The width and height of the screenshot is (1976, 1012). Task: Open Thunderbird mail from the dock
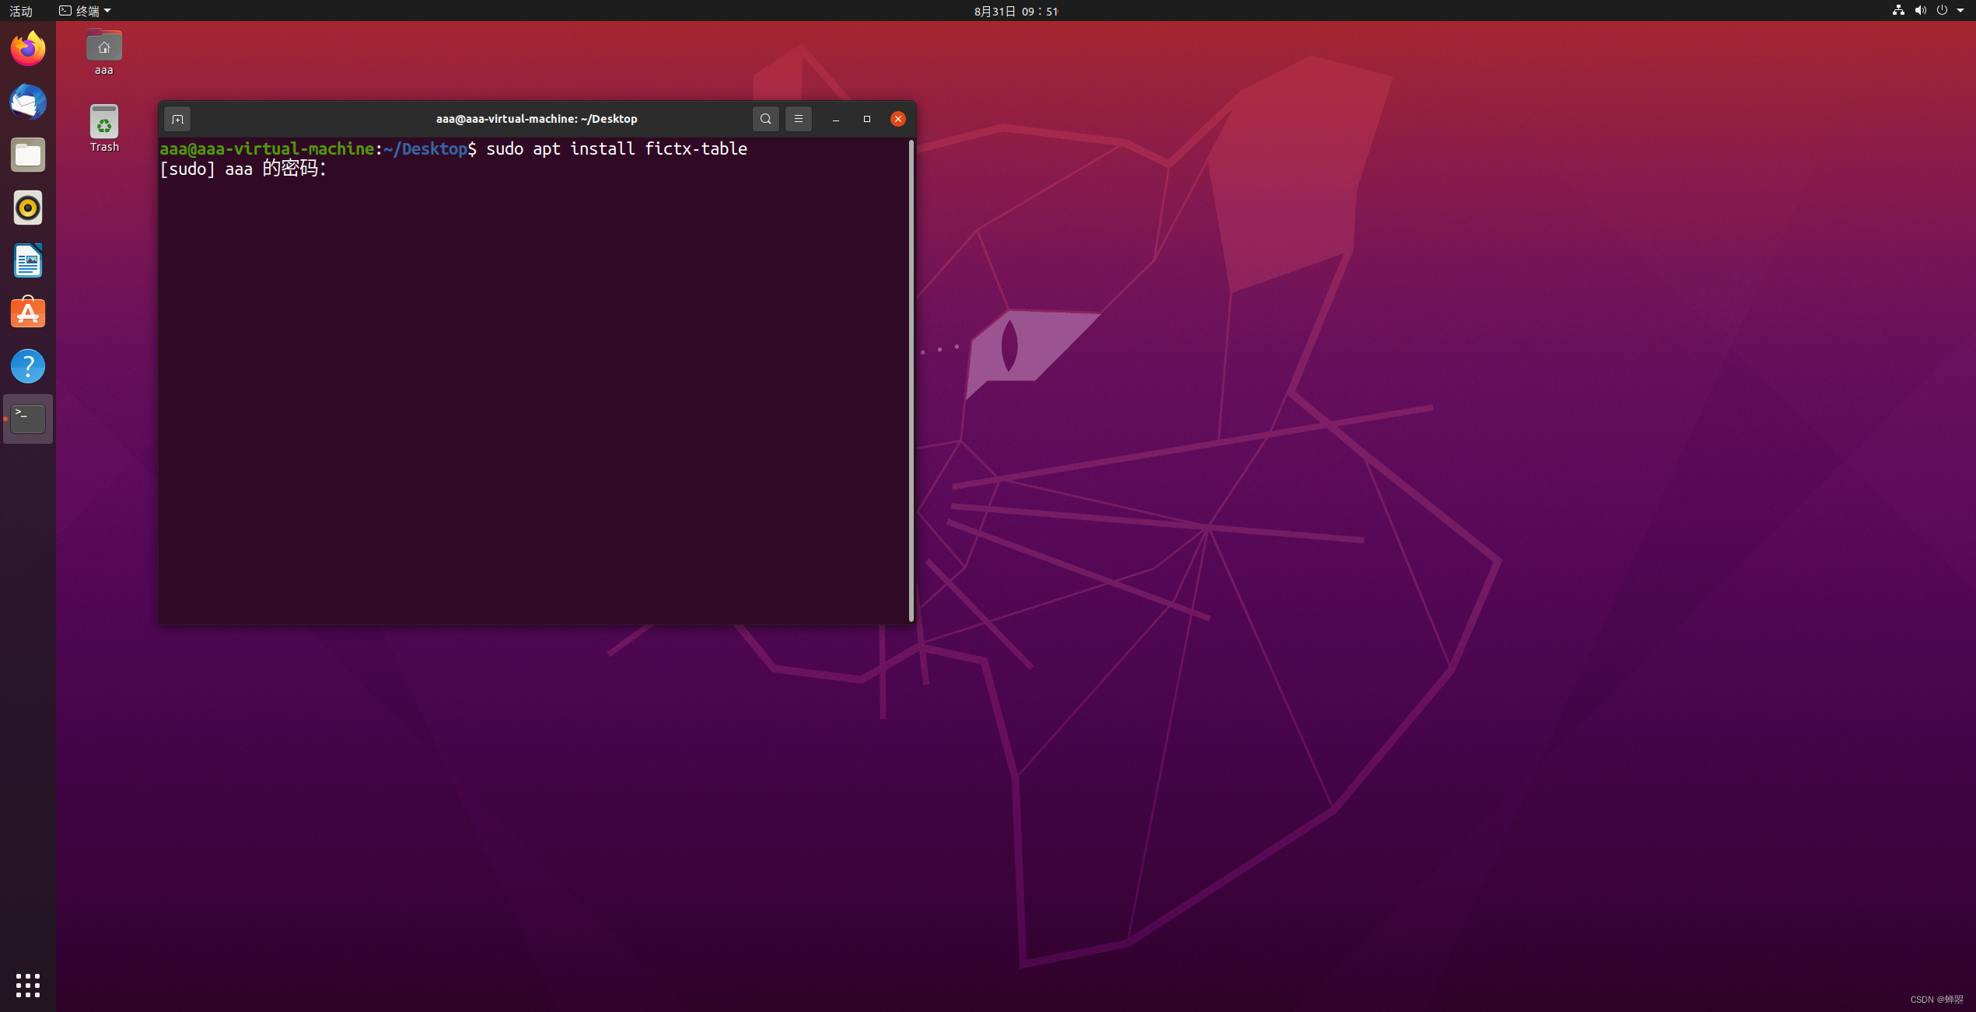[x=28, y=102]
